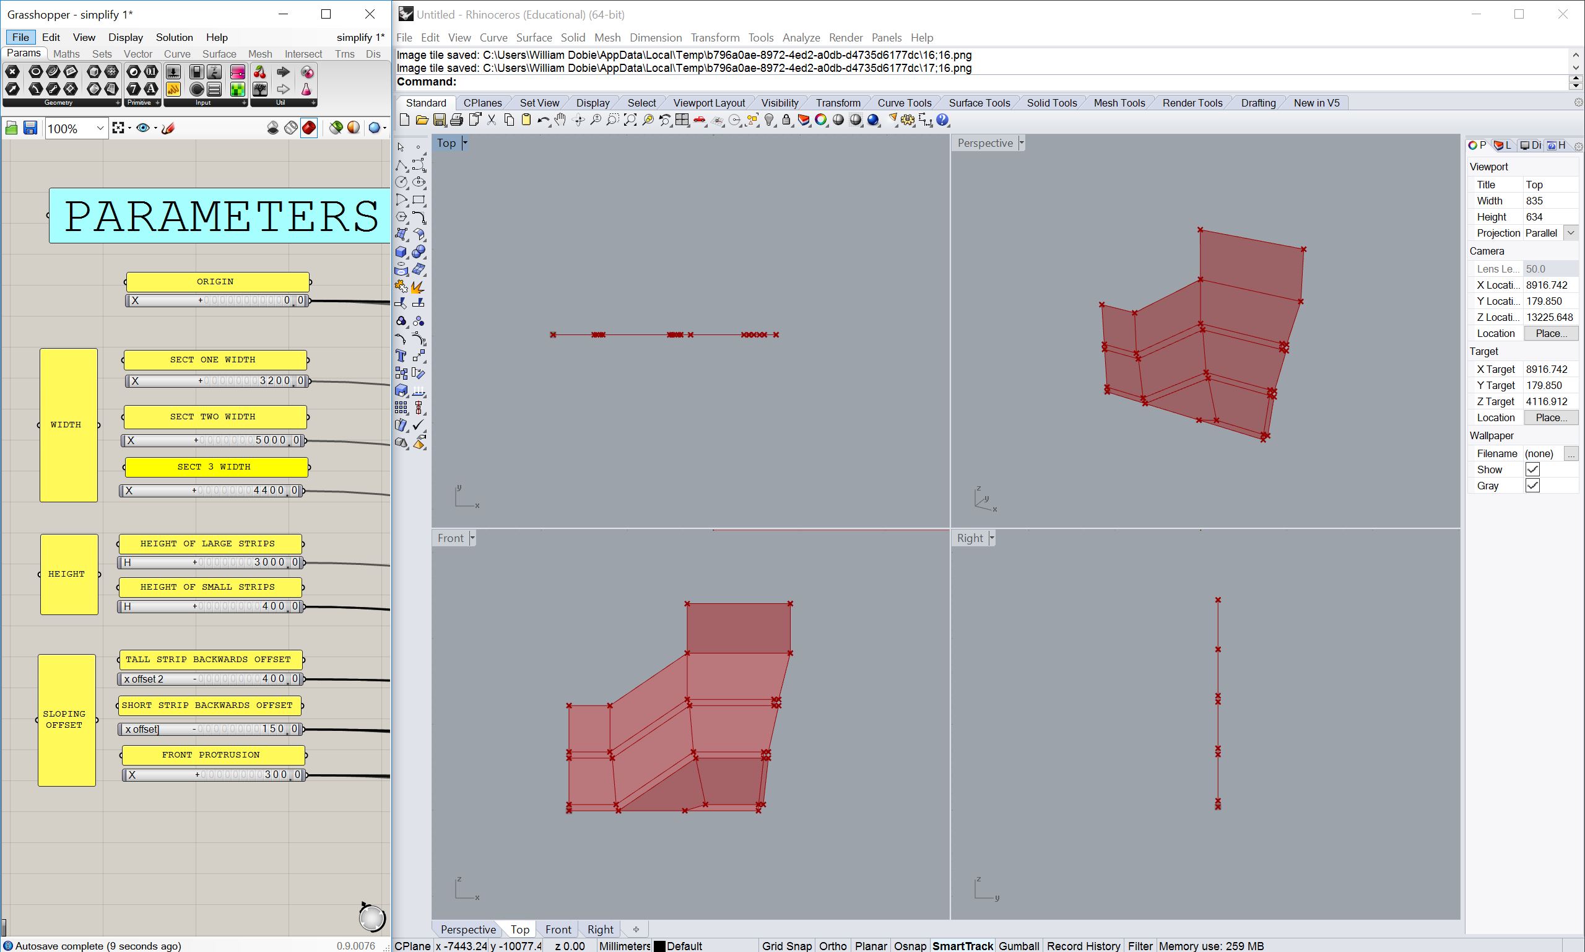Image resolution: width=1585 pixels, height=952 pixels.
Task: Click the Pan hand tool in Rhino toolbar
Action: 561,120
